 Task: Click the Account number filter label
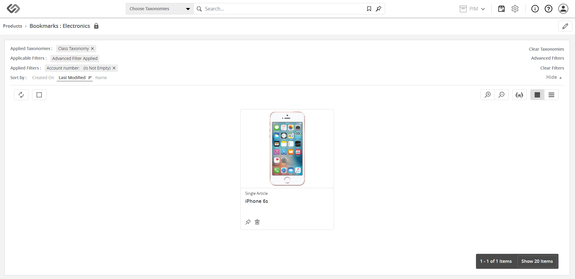[79, 68]
